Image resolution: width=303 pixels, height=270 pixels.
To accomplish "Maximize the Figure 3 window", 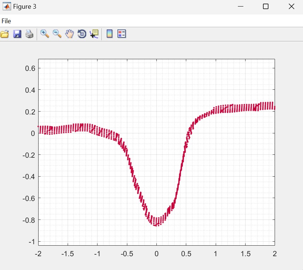I will point(266,7).
